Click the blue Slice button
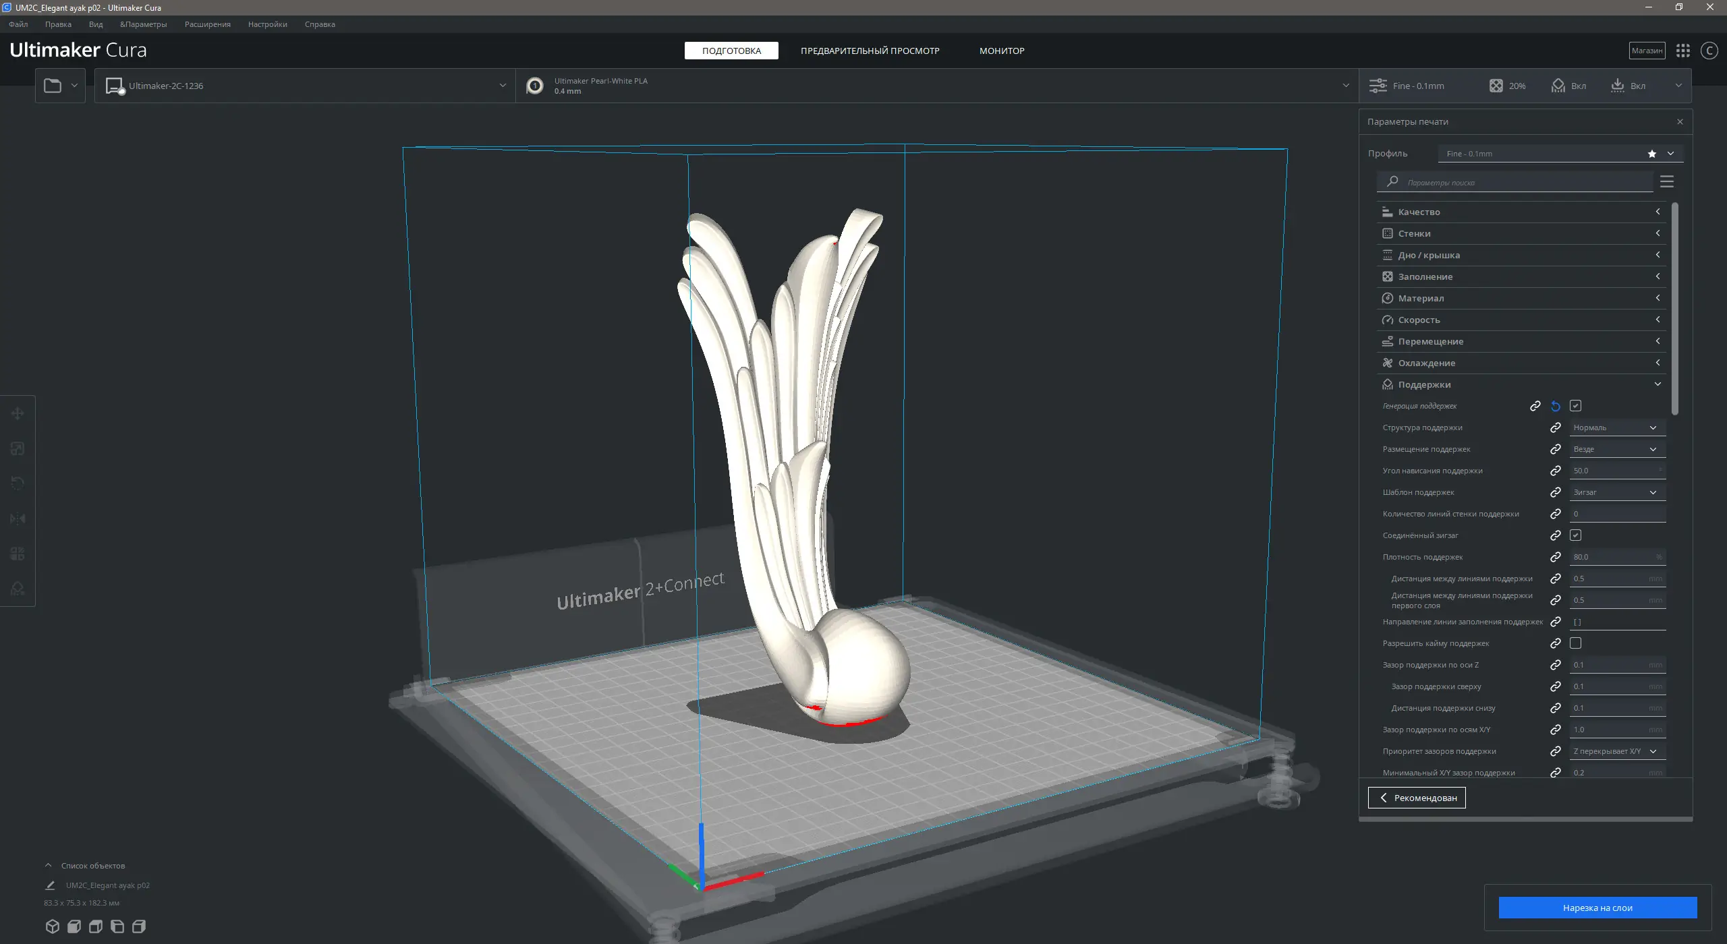The width and height of the screenshot is (1727, 944). click(1597, 908)
